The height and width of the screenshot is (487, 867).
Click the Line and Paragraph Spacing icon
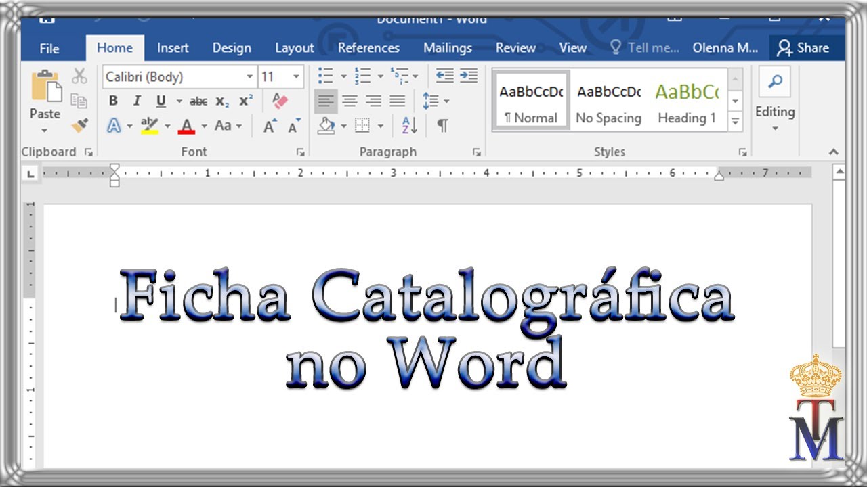(430, 101)
